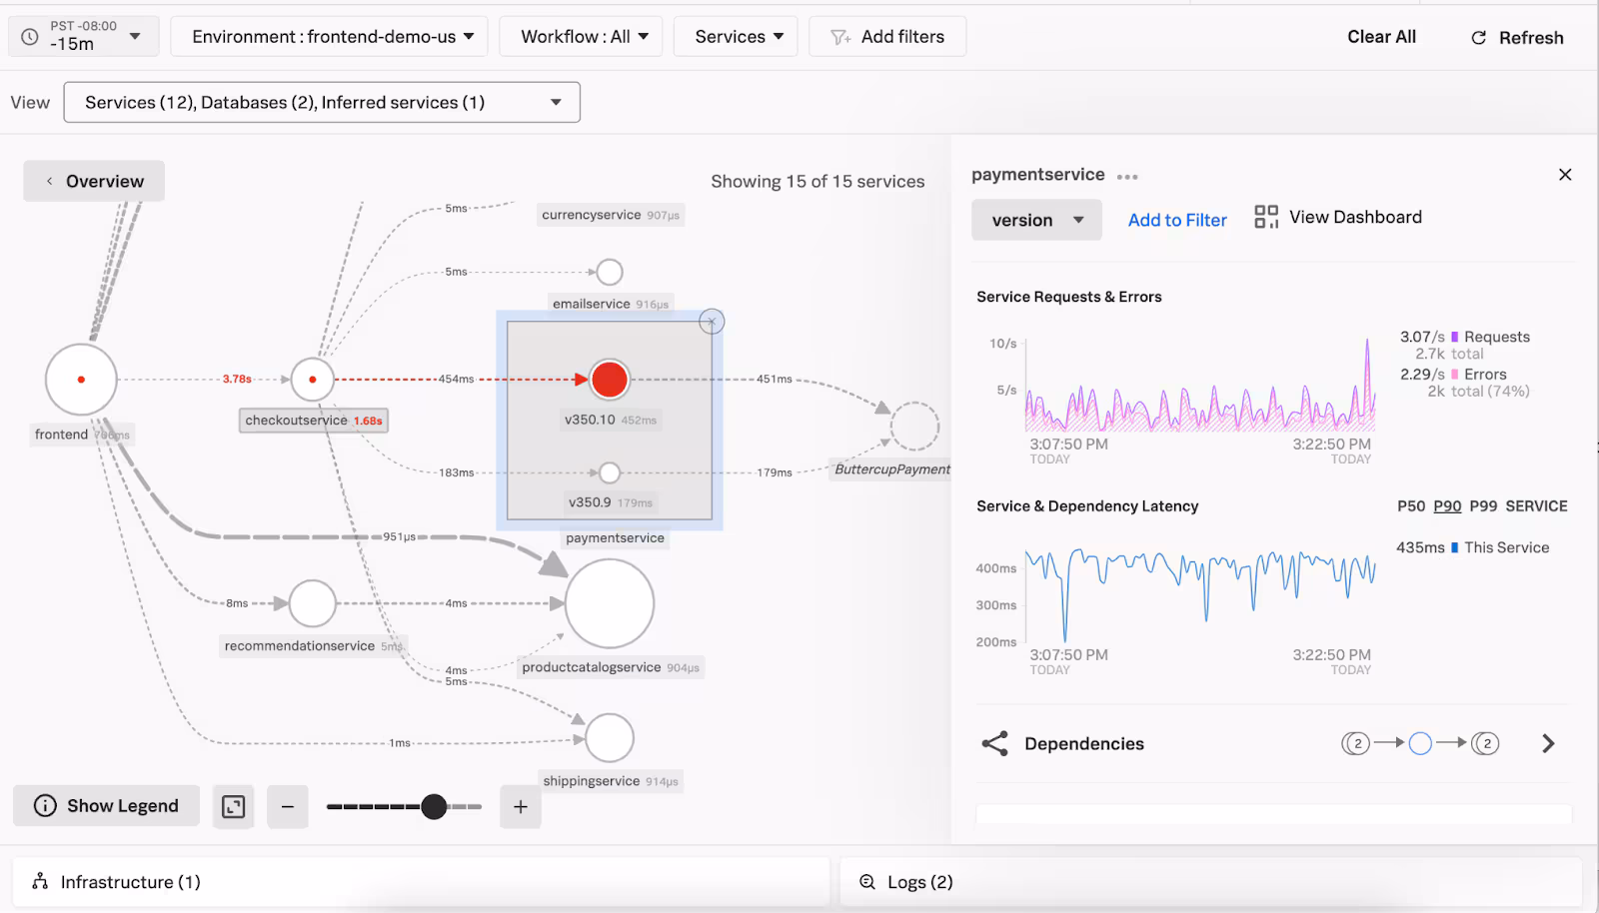The image size is (1599, 913).
Task: Click the zoom level slider handle
Action: tap(434, 807)
